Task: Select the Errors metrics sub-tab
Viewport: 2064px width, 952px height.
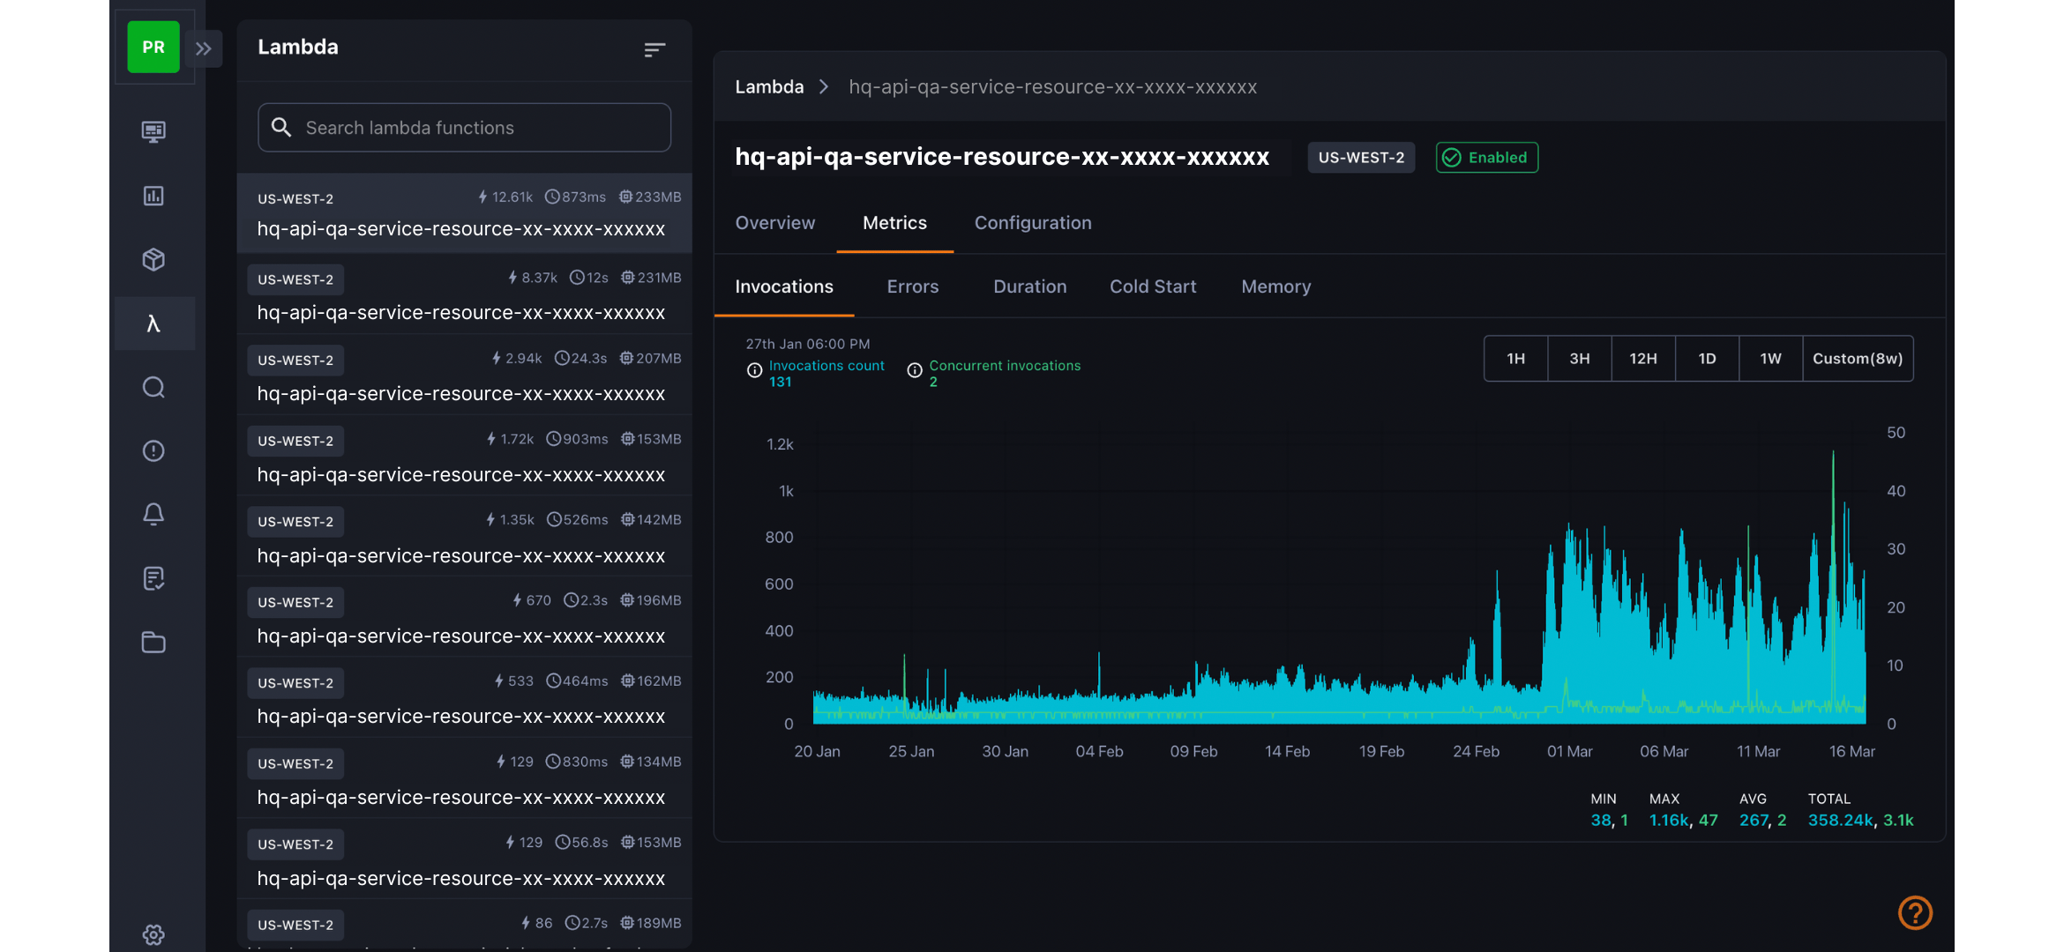Action: 913,286
